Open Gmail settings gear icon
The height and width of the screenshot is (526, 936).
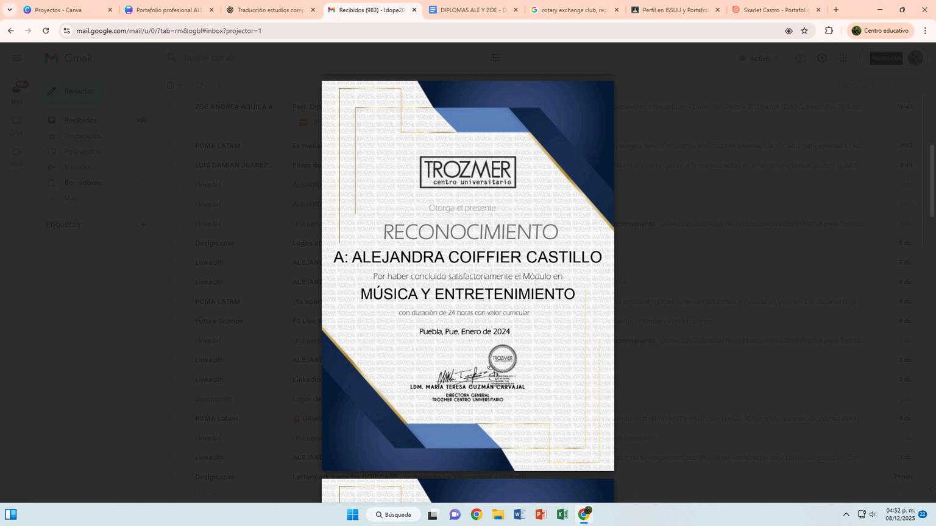click(822, 58)
